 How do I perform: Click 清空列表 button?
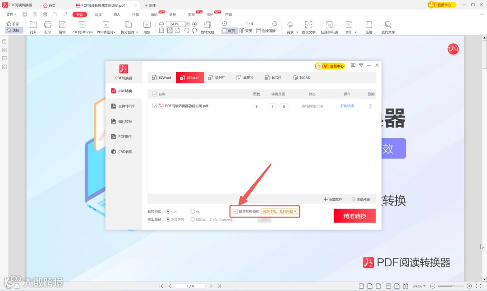(361, 199)
